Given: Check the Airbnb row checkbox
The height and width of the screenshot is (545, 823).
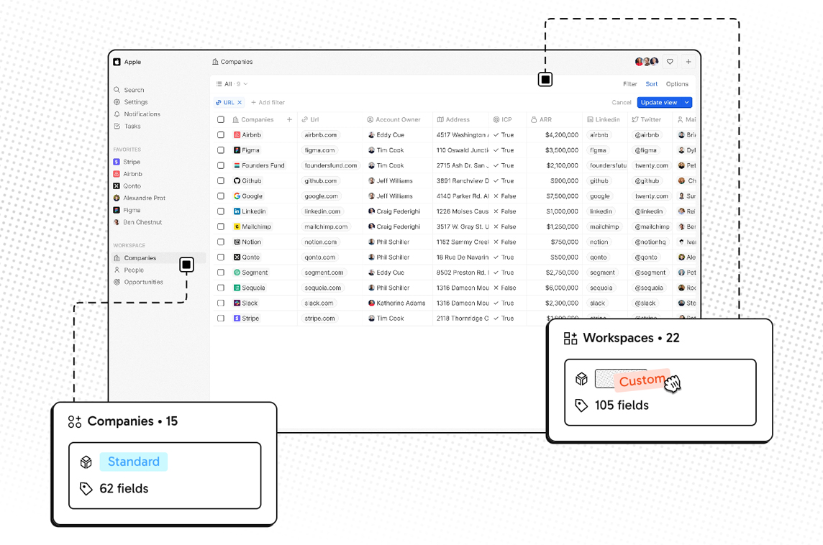Looking at the screenshot, I should point(221,134).
